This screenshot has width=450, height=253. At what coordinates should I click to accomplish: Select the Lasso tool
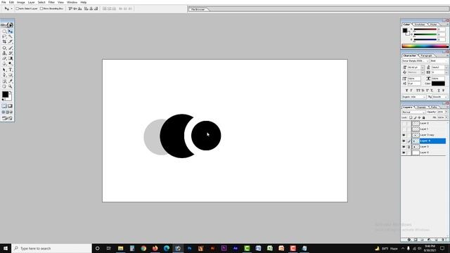coord(4,36)
